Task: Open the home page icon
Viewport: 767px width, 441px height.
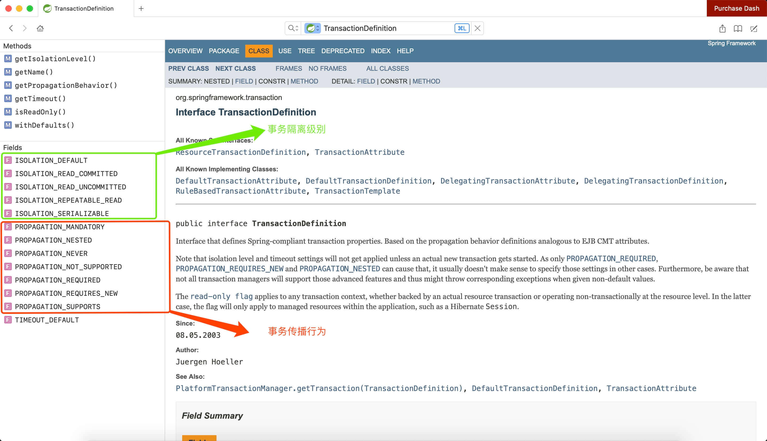Action: pos(40,28)
